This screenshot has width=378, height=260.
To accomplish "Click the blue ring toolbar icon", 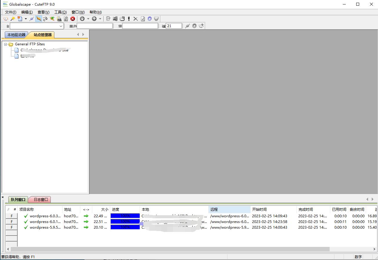I will (x=150, y=19).
